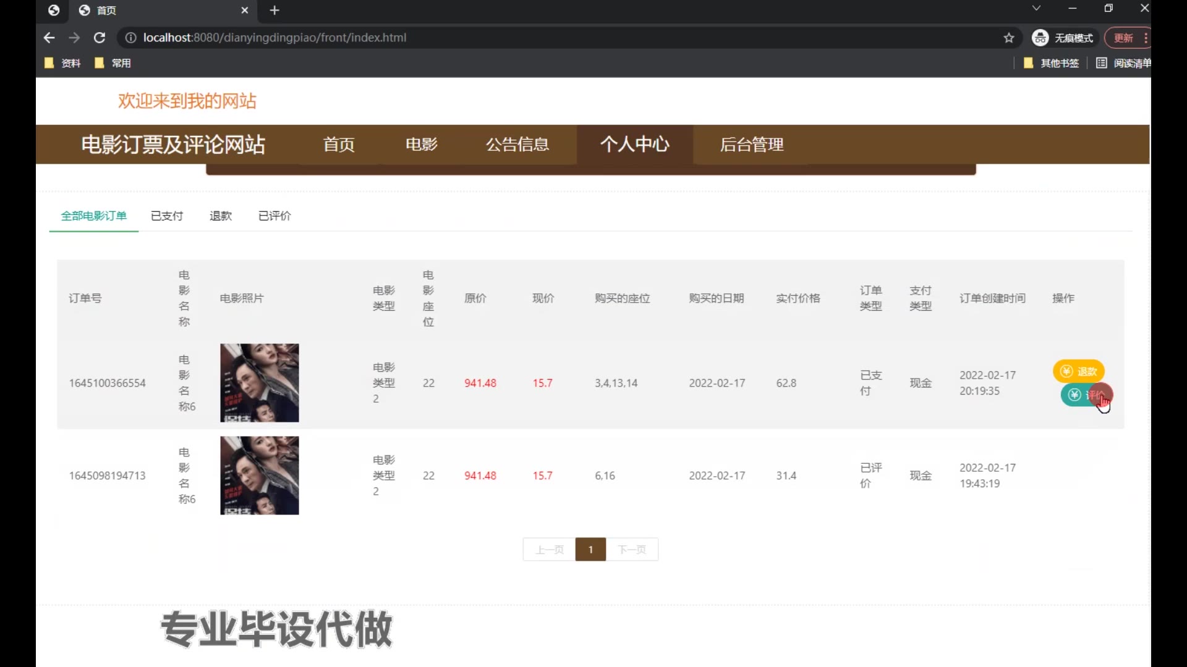
Task: Click the first order's movie poster thumbnail
Action: point(260,383)
